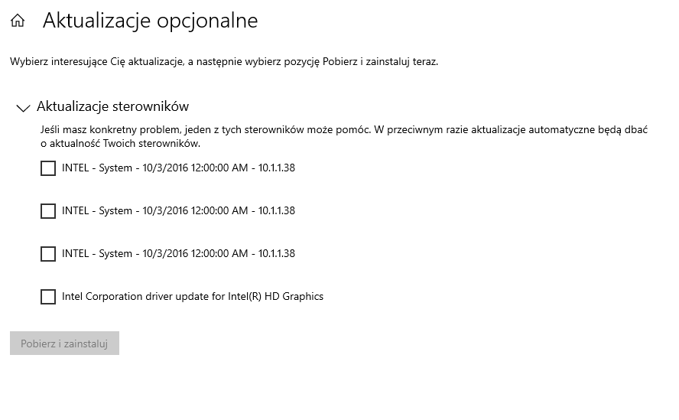Check the first INTEL - System checkbox
The height and width of the screenshot is (420, 679).
[48, 168]
